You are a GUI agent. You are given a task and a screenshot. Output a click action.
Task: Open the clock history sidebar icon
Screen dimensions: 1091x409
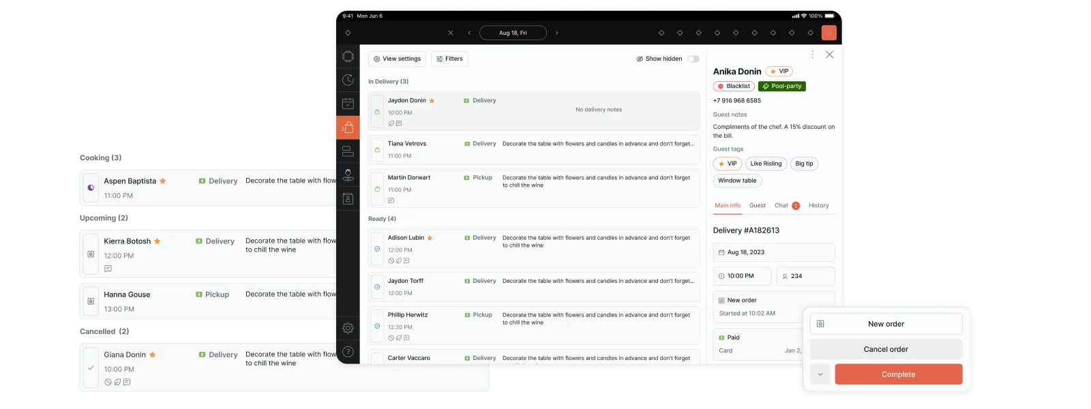pos(348,80)
